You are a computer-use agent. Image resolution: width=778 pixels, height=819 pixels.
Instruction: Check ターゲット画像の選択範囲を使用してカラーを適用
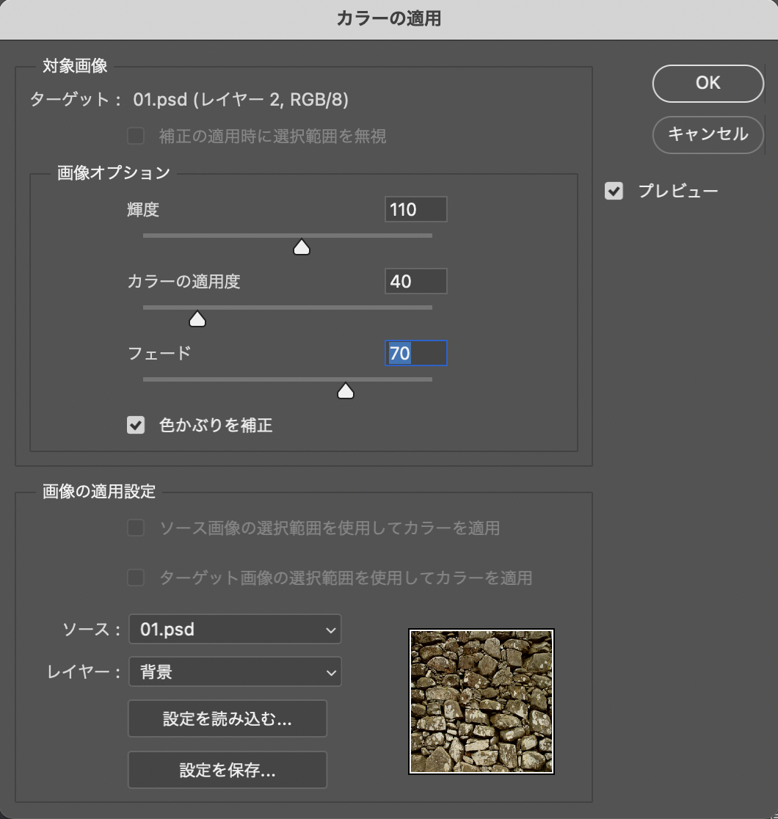[x=136, y=578]
